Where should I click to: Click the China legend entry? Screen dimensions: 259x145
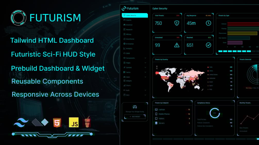pyautogui.click(x=220, y=71)
